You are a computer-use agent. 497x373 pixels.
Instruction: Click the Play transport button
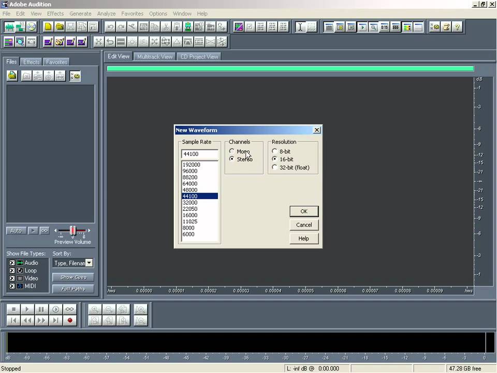pos(27,309)
